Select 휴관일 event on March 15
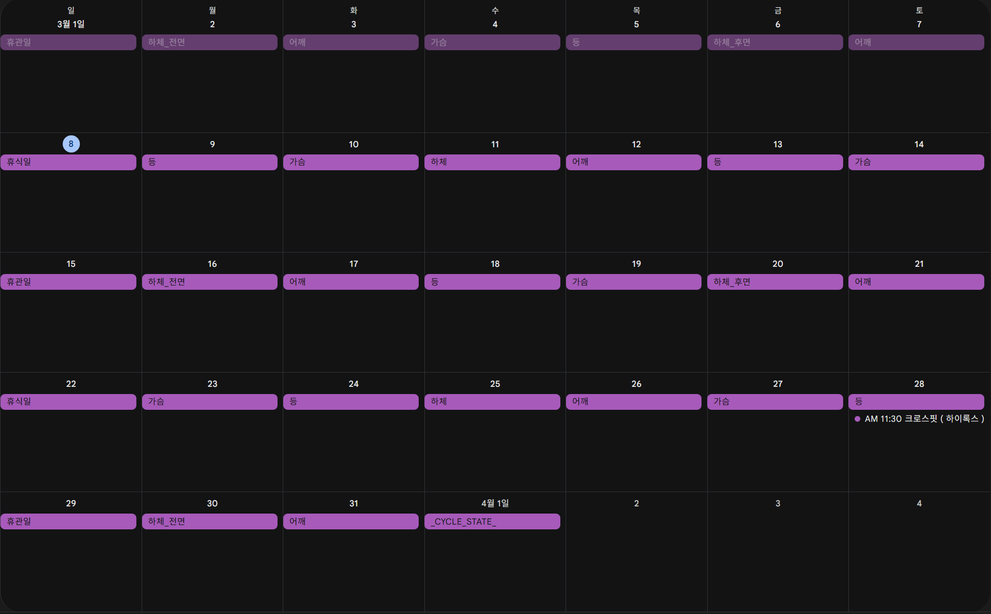 (x=68, y=282)
